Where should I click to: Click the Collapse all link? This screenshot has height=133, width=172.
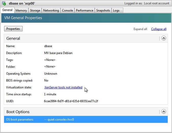[x=159, y=29]
